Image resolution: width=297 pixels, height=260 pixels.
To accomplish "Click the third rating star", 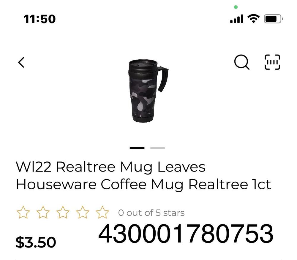I will [63, 212].
